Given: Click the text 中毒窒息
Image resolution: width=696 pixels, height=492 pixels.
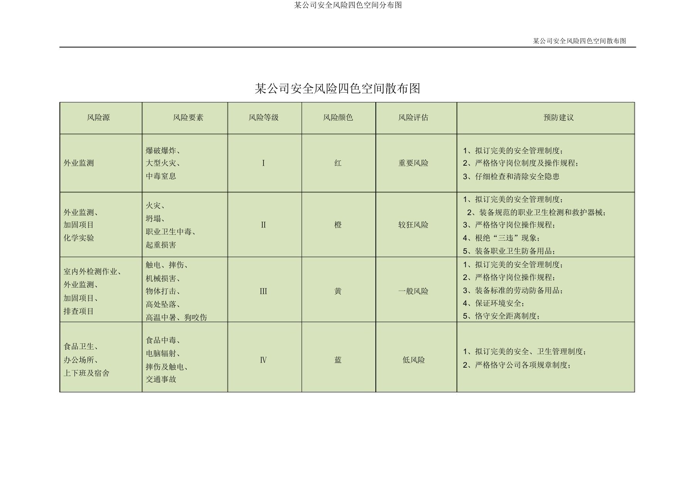Looking at the screenshot, I should pyautogui.click(x=161, y=176).
